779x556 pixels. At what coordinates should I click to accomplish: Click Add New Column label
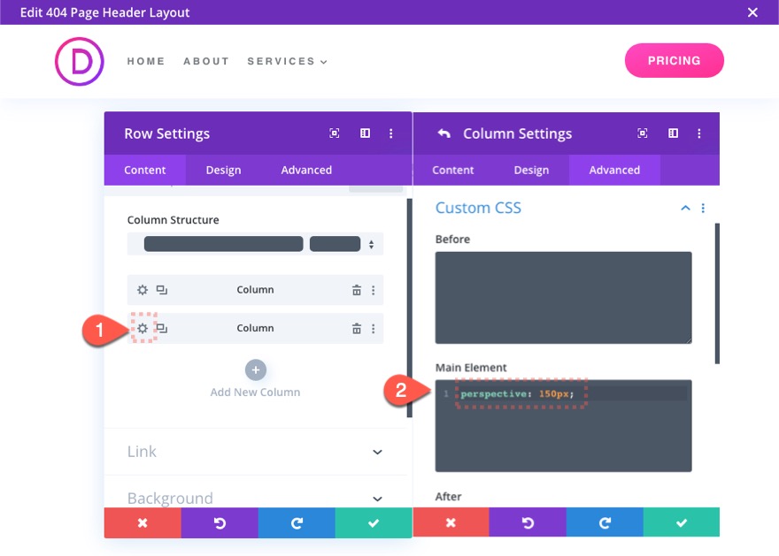point(255,392)
